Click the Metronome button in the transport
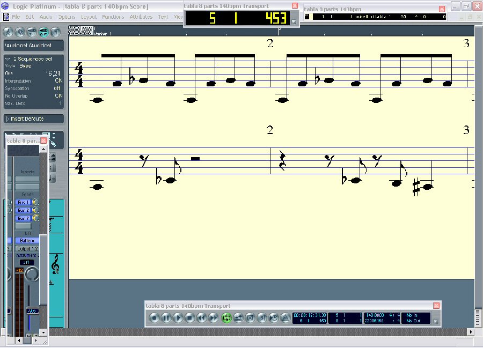 [285, 318]
